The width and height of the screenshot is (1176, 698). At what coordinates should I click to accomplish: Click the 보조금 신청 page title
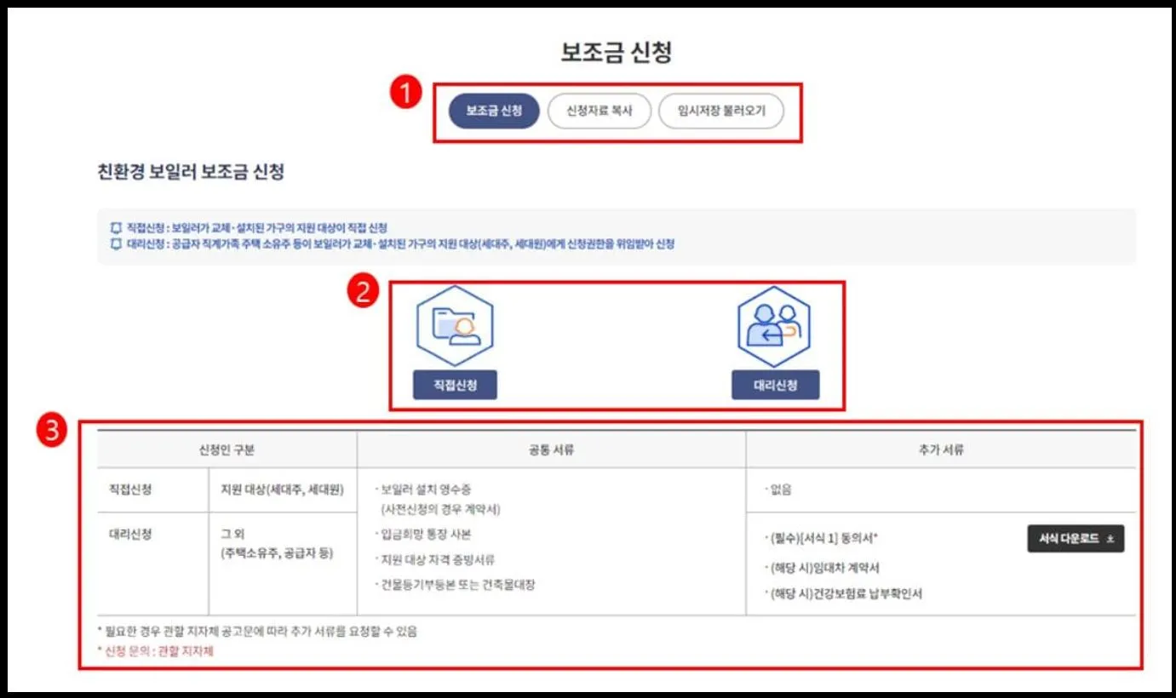pos(617,53)
